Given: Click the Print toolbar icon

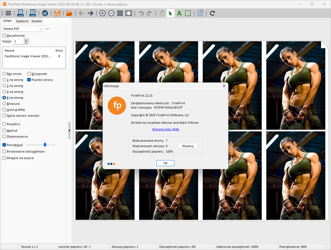Looking at the screenshot, I should coord(21,13).
